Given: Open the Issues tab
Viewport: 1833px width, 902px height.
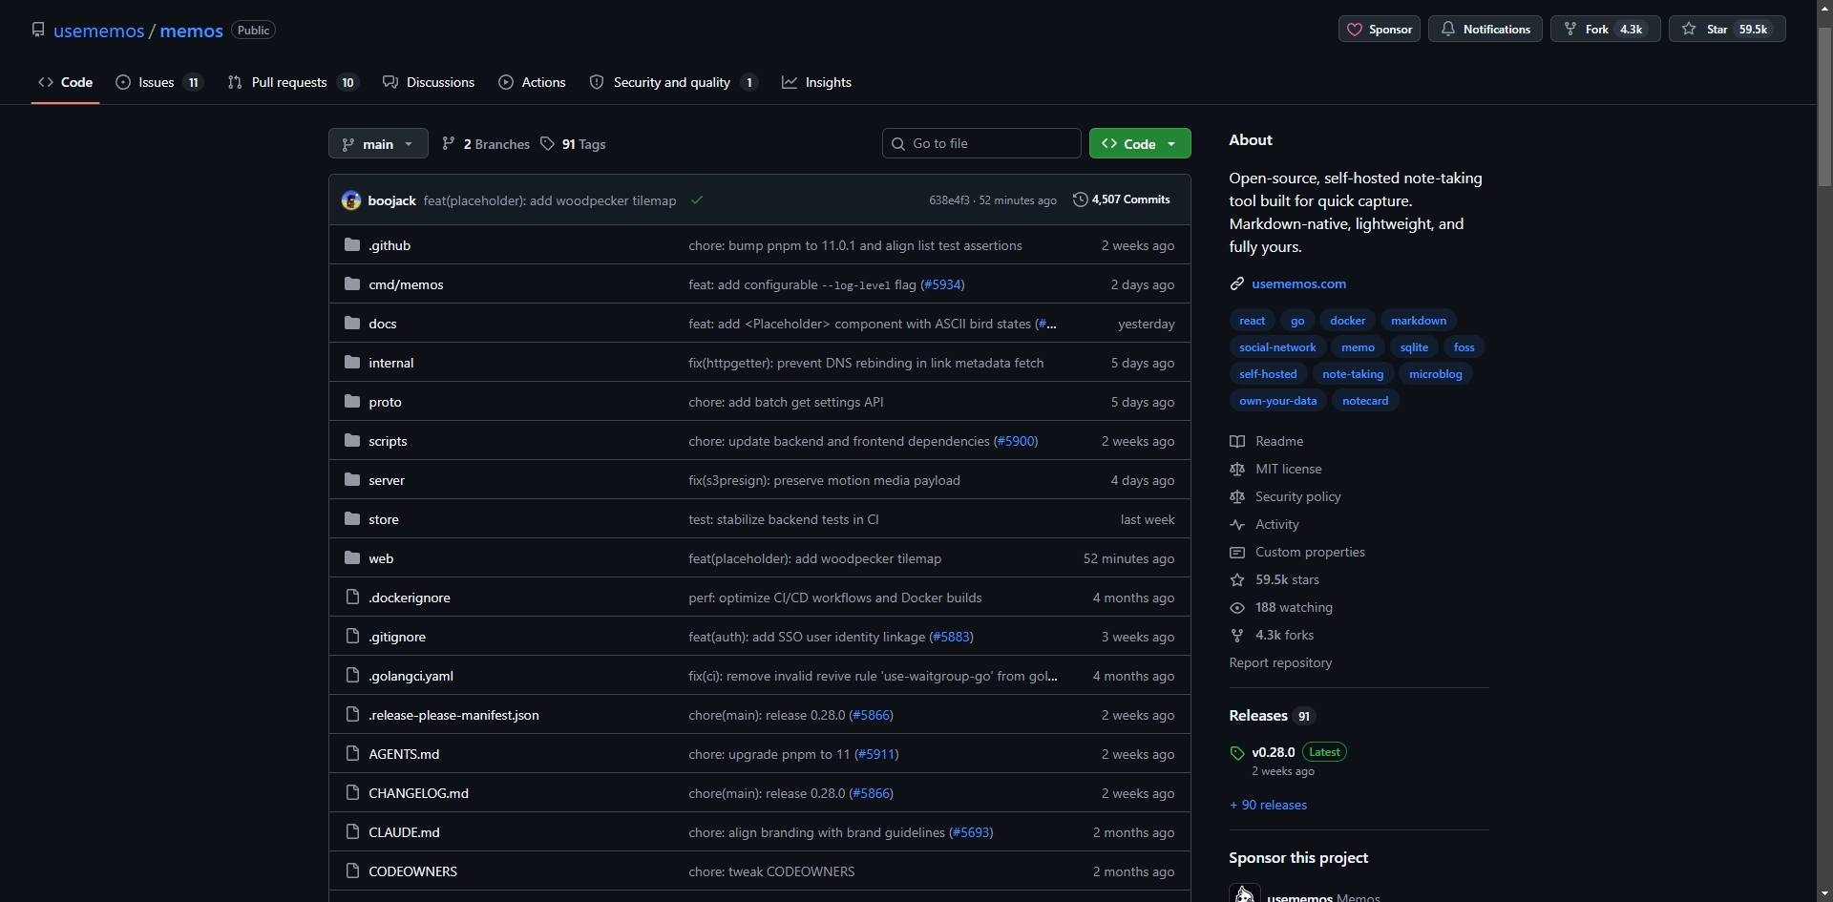Looking at the screenshot, I should (x=159, y=82).
